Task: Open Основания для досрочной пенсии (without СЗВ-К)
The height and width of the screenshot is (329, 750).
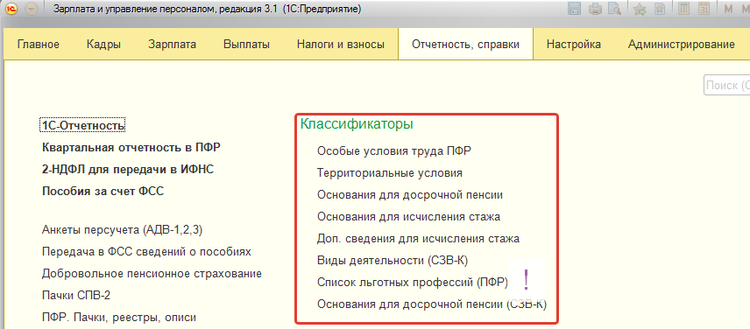Action: [x=410, y=195]
